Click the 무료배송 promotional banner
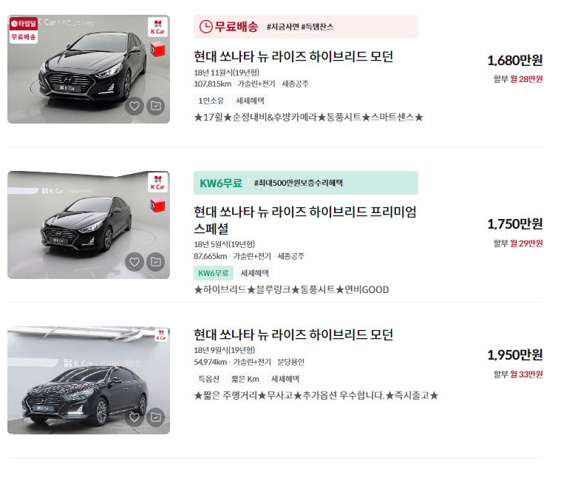The height and width of the screenshot is (481, 569). click(305, 27)
